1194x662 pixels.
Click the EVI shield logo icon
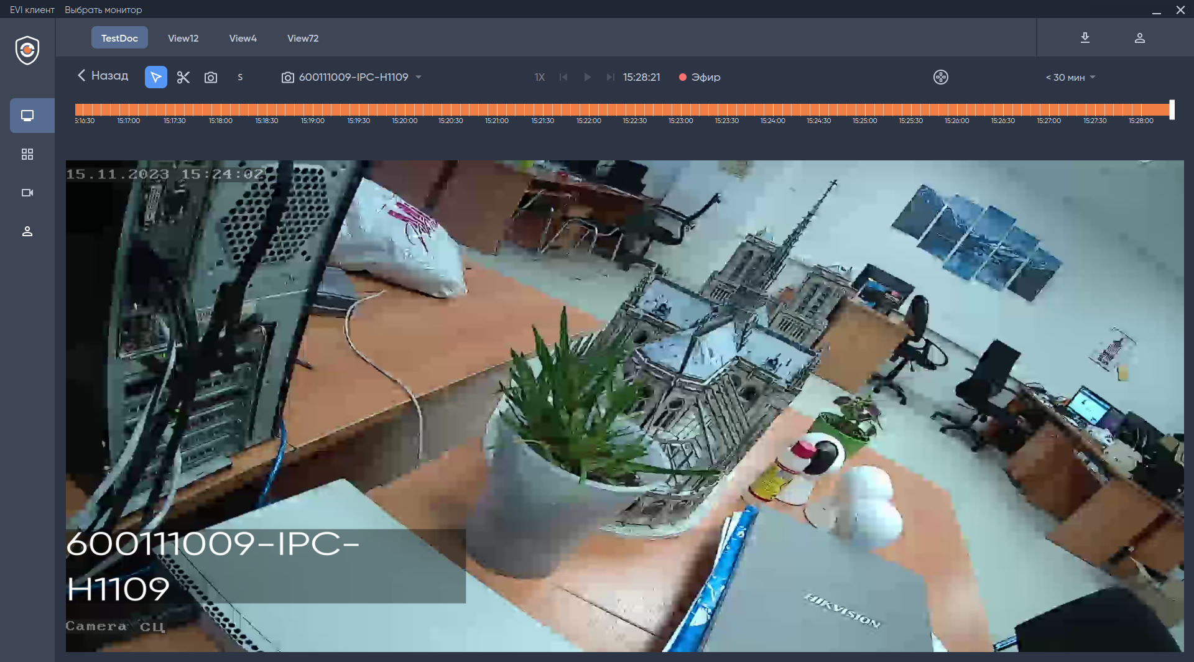point(27,50)
